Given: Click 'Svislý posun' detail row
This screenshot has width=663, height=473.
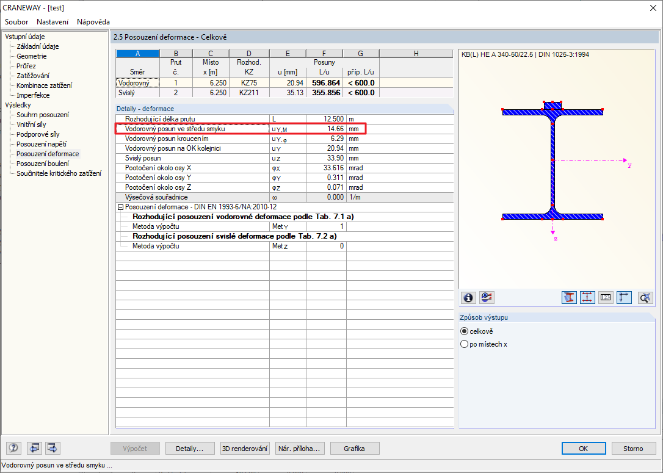Looking at the screenshot, I should (x=284, y=158).
